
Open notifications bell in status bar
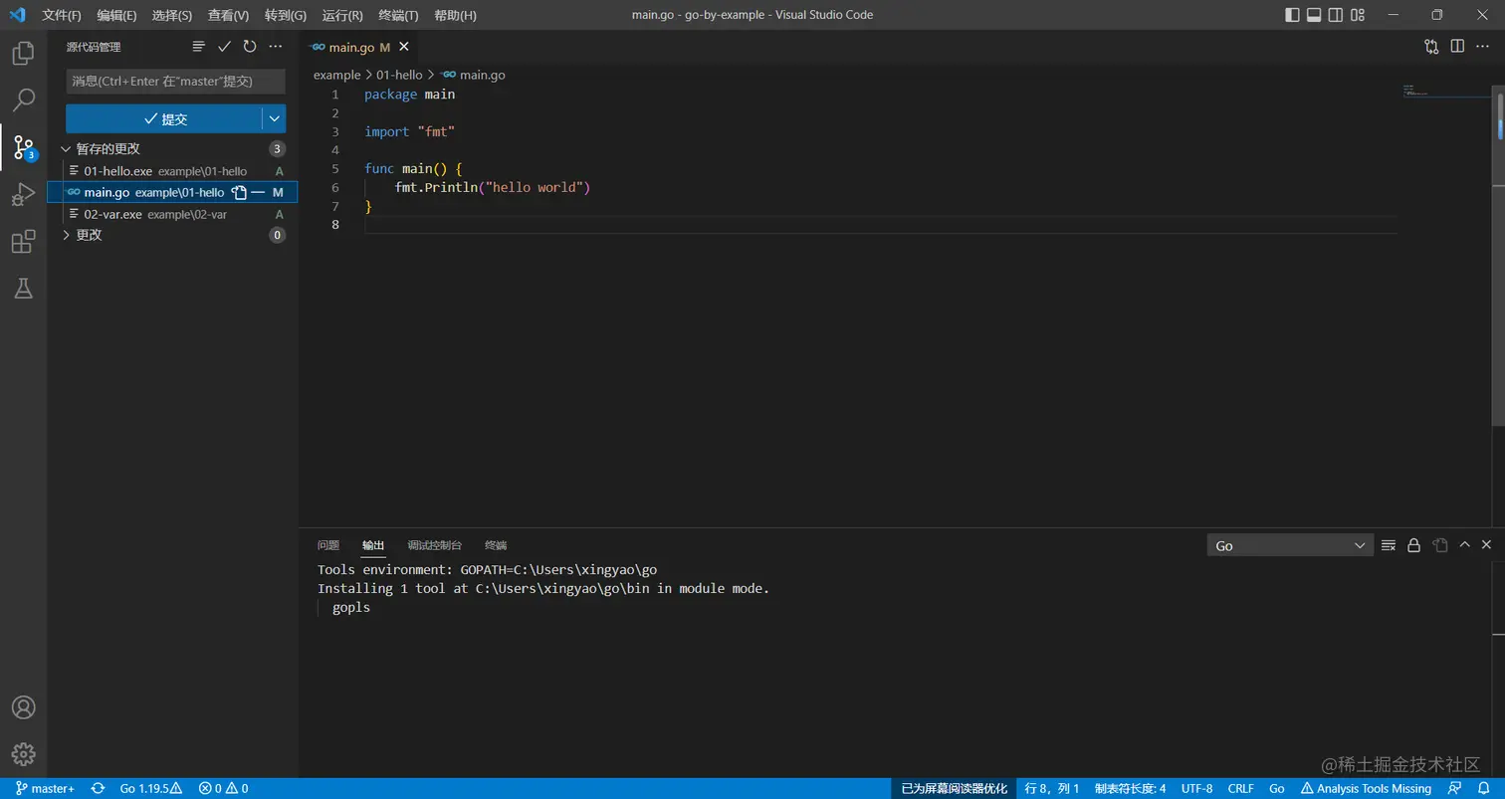click(x=1483, y=788)
